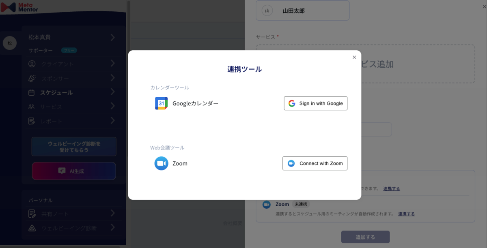This screenshot has height=248, width=487.
Task: Expand the ウェルビーイング診断 chevron
Action: [x=112, y=227]
